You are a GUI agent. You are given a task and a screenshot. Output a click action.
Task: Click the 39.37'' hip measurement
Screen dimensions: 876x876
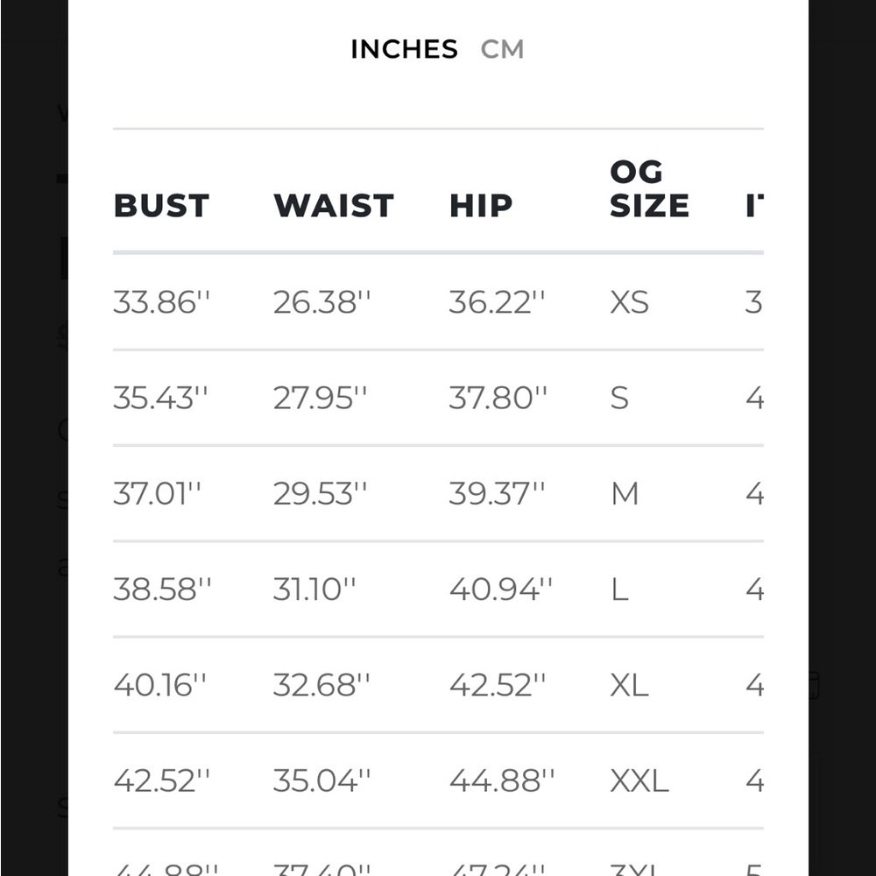point(497,494)
